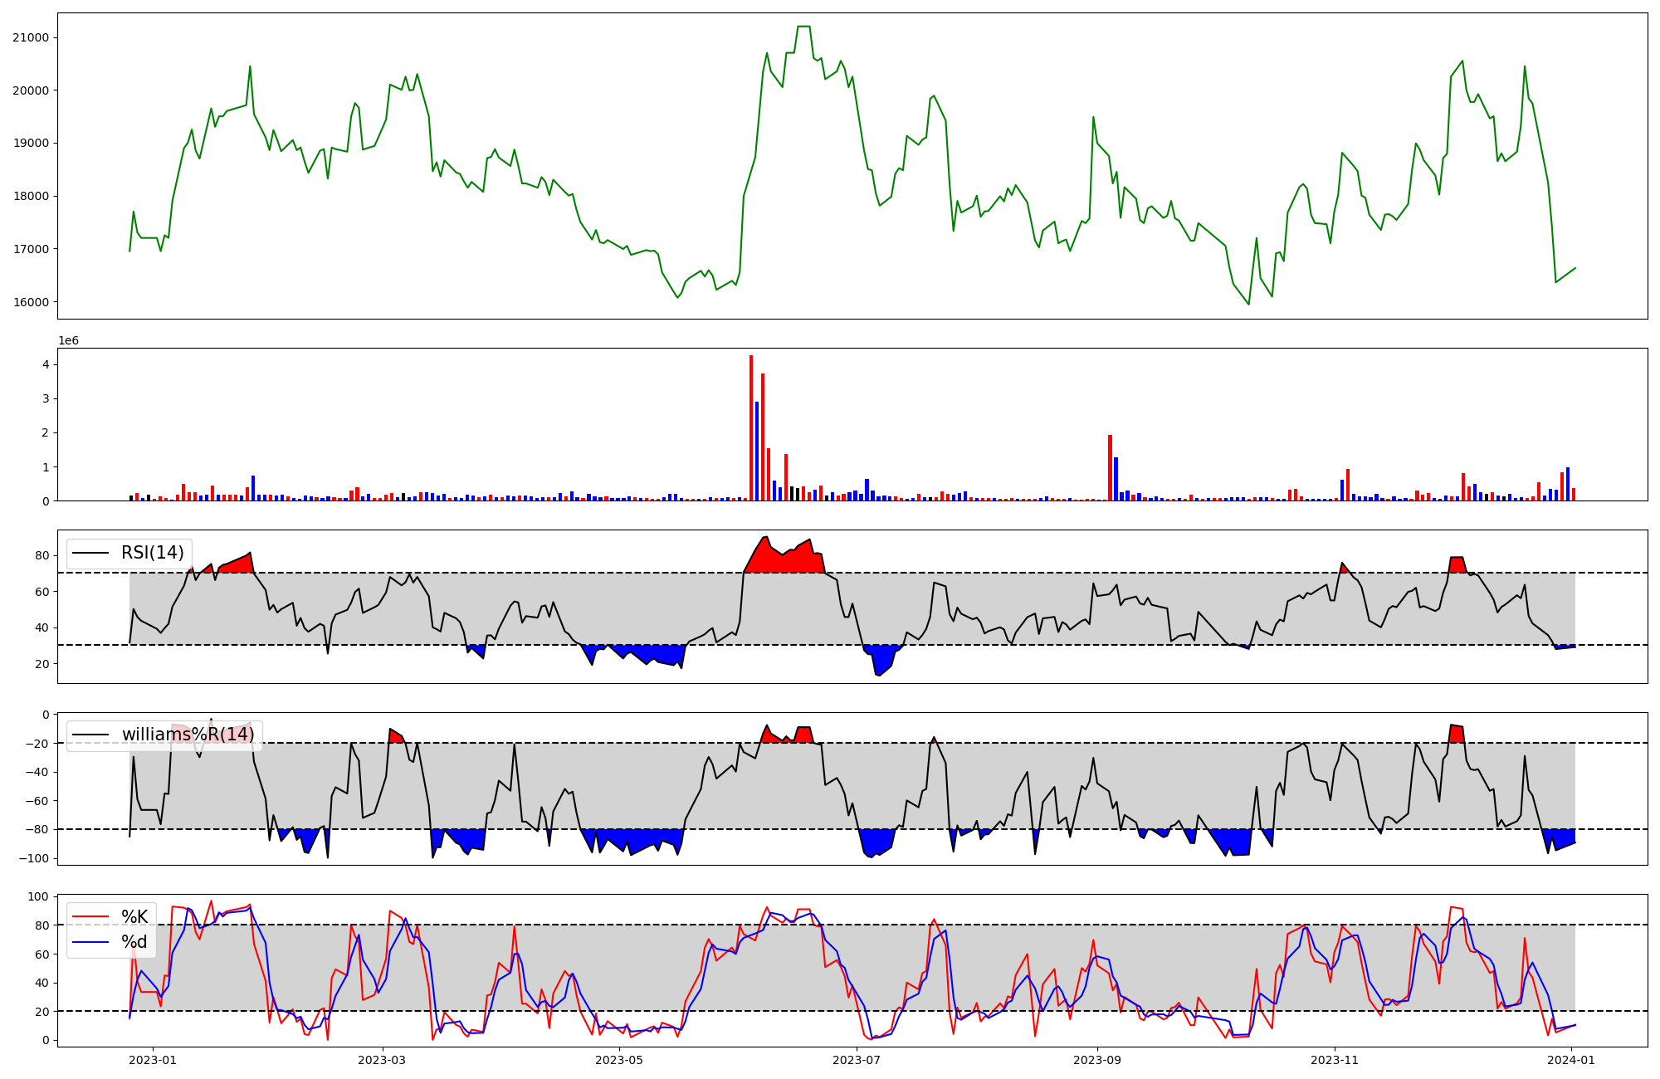Click the blue %d legend line sample

(x=91, y=942)
